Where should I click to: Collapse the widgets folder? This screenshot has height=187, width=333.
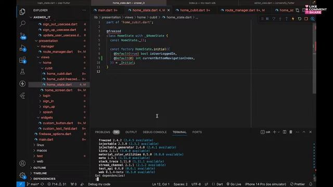[x=47, y=117]
